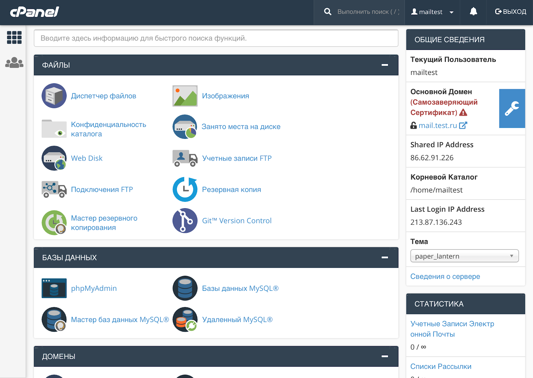Collapse the ФАЙЛЫ section
This screenshot has width=533, height=378.
tap(385, 65)
